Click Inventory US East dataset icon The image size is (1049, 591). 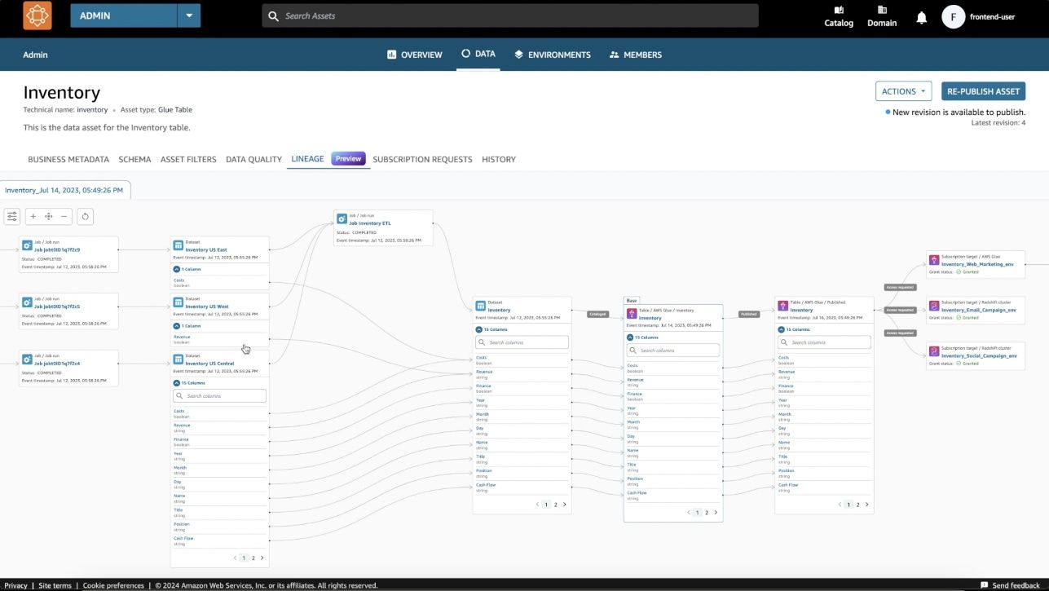coord(179,245)
